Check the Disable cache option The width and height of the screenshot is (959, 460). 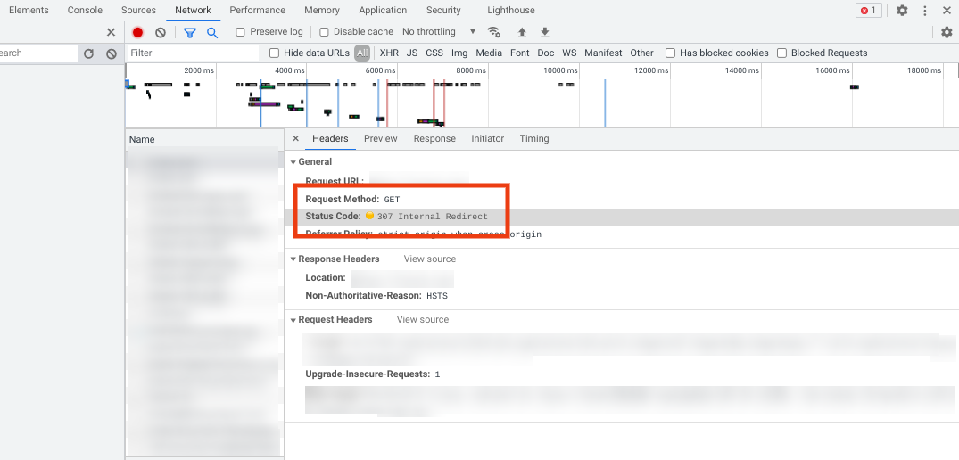click(325, 32)
